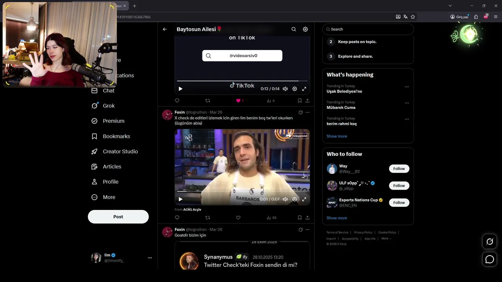Play the TikTok video
Viewport: 502px width, 282px height.
pyautogui.click(x=180, y=89)
